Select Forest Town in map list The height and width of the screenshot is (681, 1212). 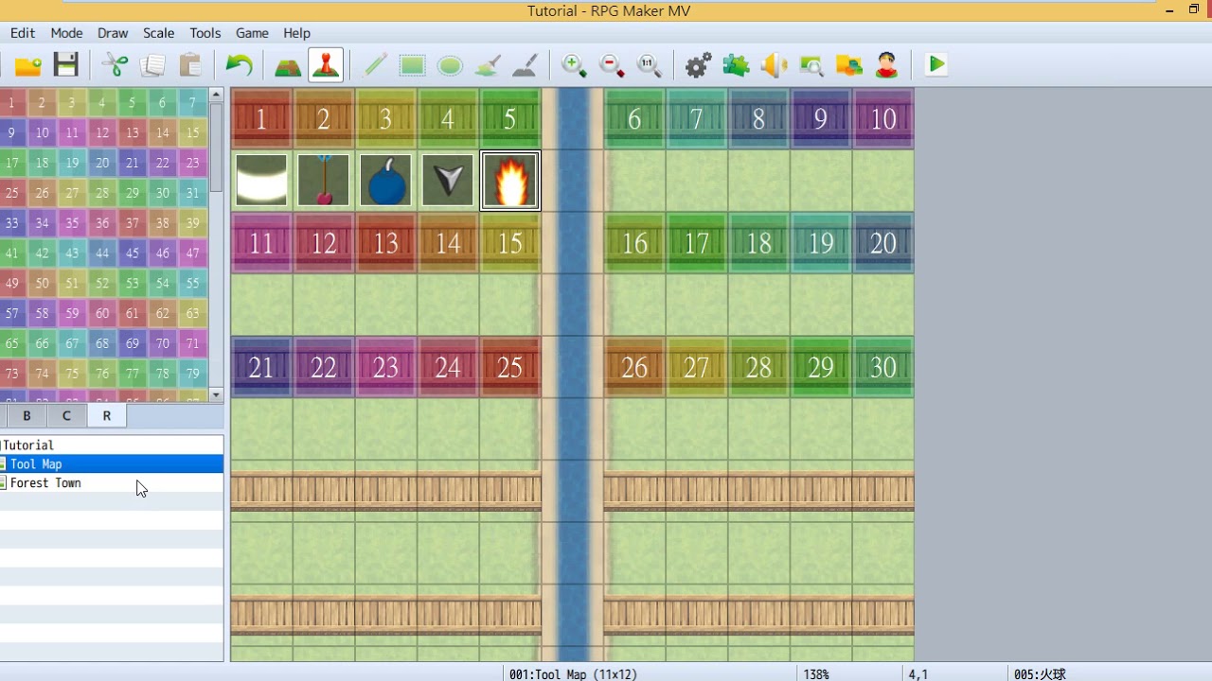coord(112,483)
